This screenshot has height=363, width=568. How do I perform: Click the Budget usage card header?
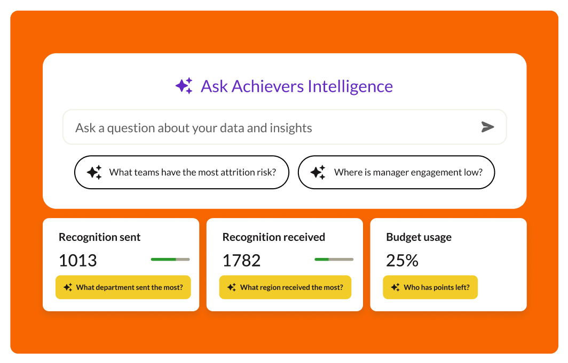tap(419, 237)
